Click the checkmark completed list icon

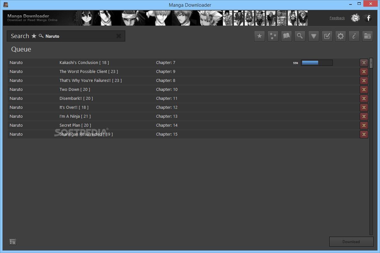click(x=327, y=36)
